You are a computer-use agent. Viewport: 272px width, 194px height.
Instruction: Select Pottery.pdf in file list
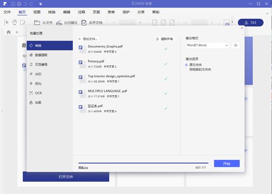click(126, 64)
